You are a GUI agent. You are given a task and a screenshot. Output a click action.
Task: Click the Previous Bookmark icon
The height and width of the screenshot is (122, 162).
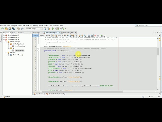[80, 36]
